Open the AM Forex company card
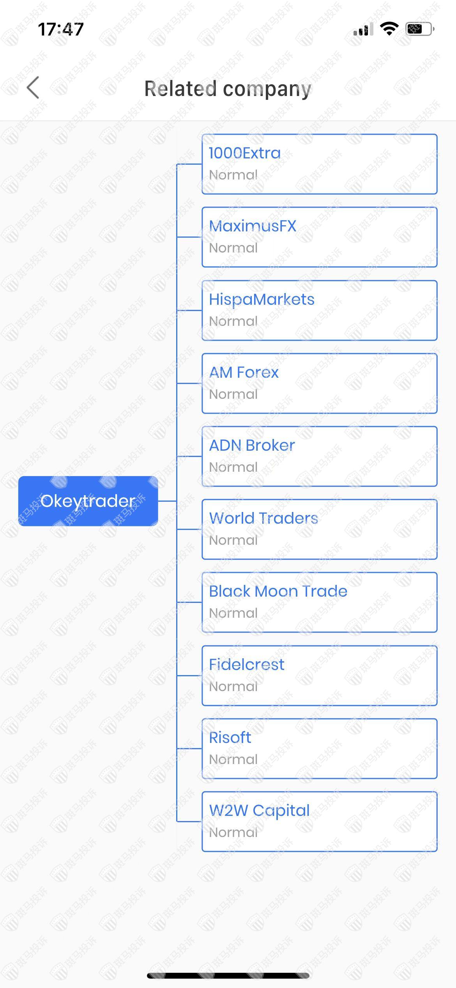Viewport: 456px width, 988px height. tap(319, 383)
